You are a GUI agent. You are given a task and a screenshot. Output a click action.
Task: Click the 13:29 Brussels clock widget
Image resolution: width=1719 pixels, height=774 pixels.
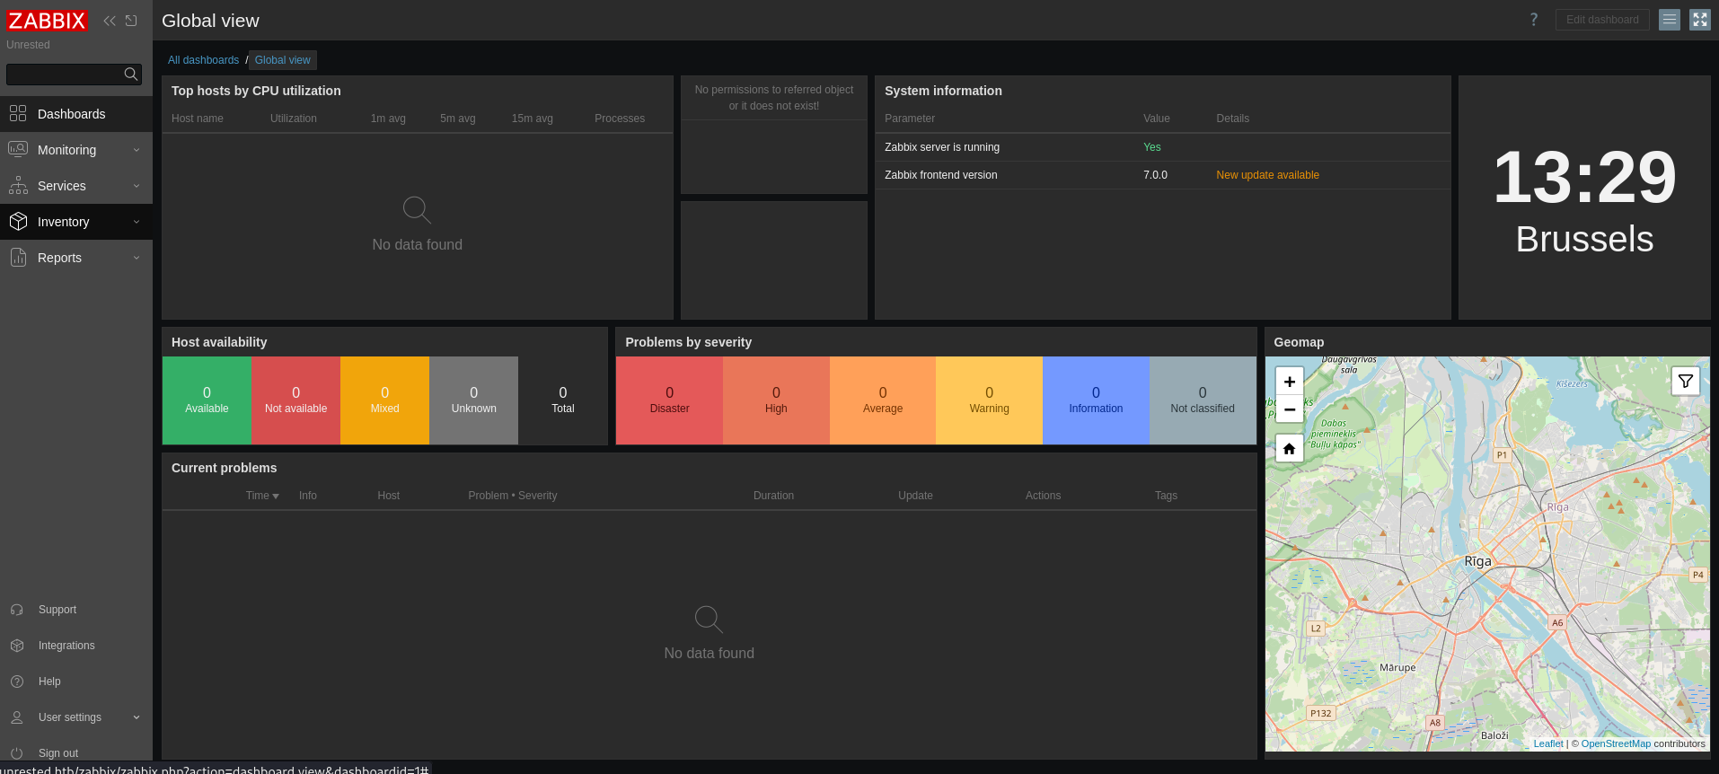(1584, 198)
